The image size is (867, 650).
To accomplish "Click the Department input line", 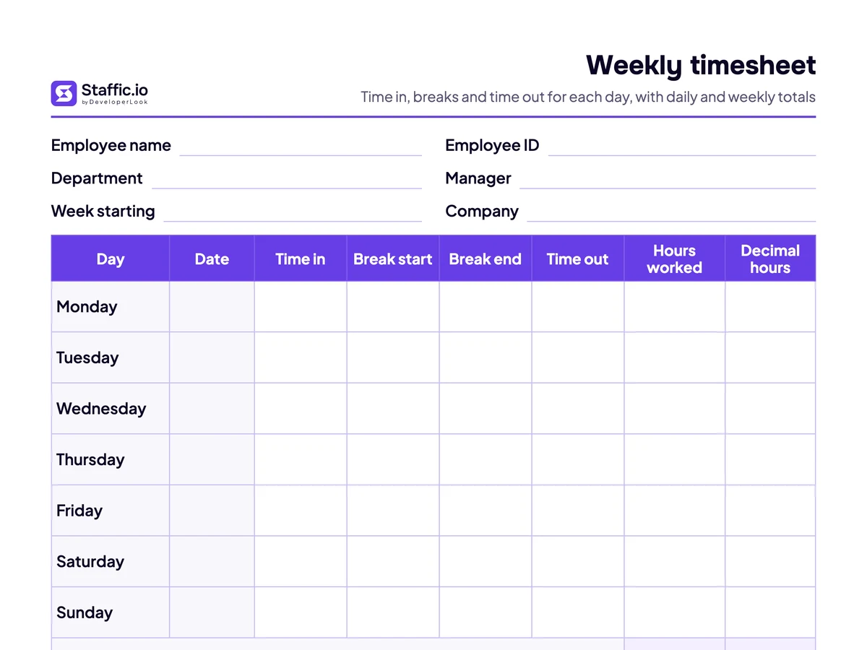I will point(287,188).
